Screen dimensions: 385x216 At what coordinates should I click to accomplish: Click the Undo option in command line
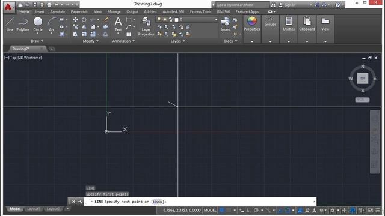pyautogui.click(x=158, y=202)
